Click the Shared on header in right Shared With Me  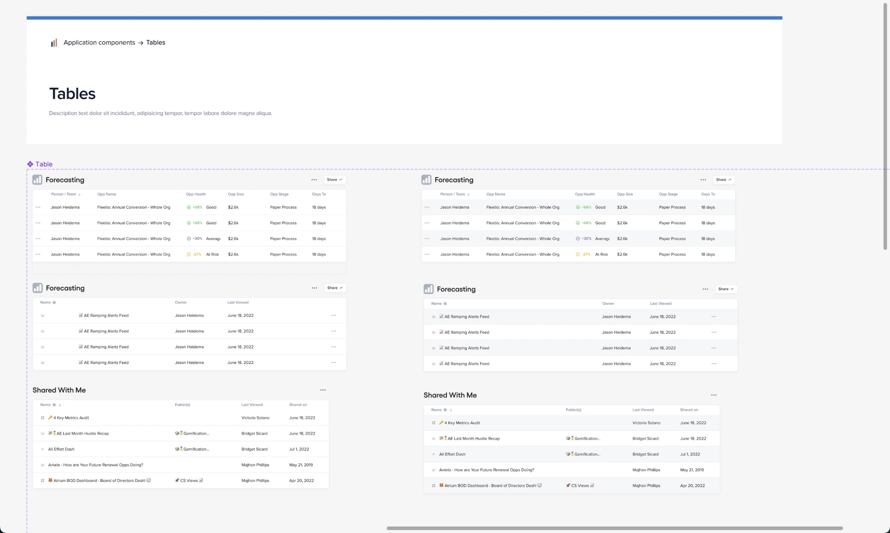pyautogui.click(x=689, y=410)
